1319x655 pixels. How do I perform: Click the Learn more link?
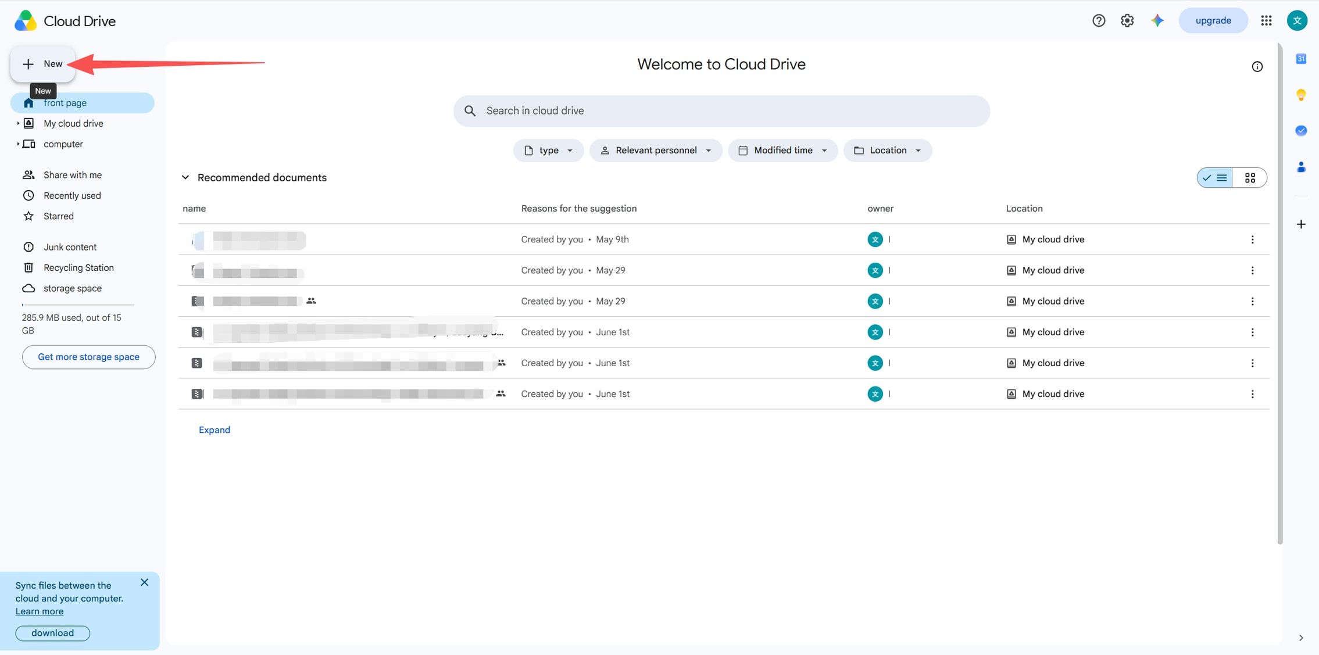pos(40,611)
